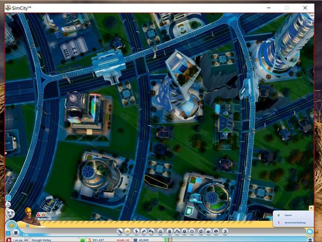
Task: Click the stacked layers icon bottom right
Action: (310, 240)
